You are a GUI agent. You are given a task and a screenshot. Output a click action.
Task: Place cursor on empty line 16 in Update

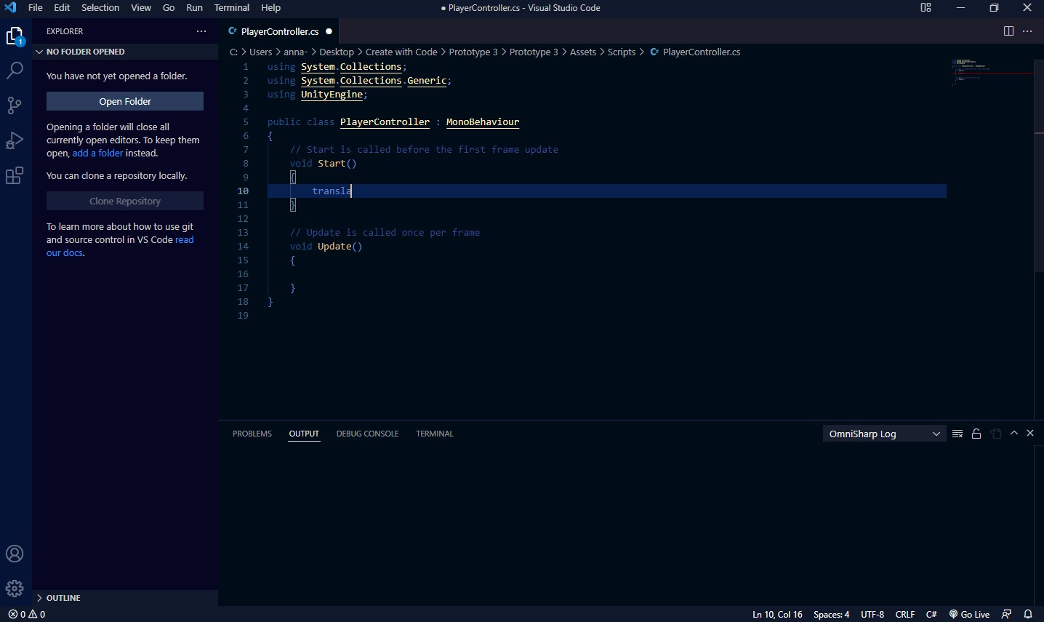point(606,274)
